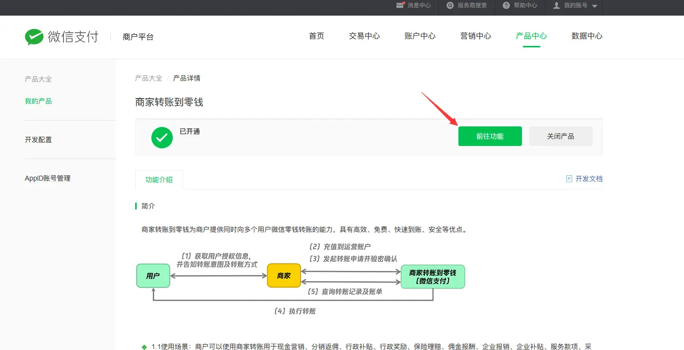684x350 pixels.
Task: Click the envelope icon for 消息中心
Action: tap(400, 5)
